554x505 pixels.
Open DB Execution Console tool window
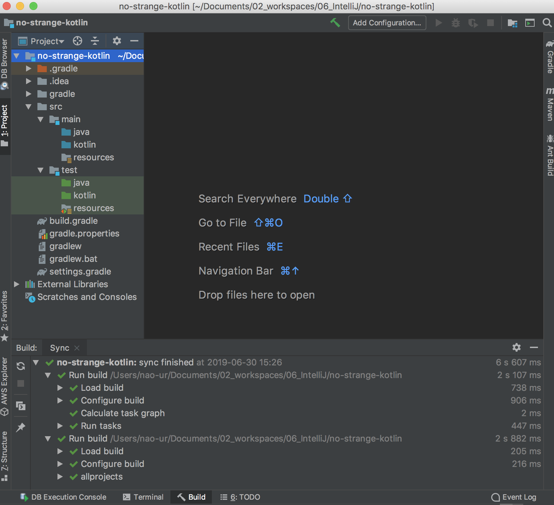[63, 497]
